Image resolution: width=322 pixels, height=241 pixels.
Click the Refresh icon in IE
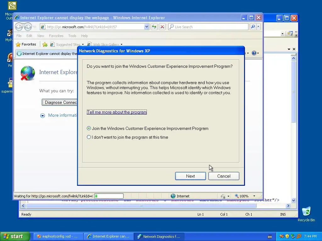154,27
